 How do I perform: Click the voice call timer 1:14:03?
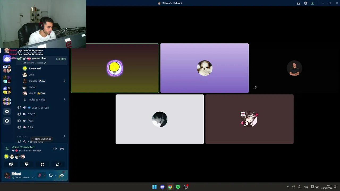(61, 59)
